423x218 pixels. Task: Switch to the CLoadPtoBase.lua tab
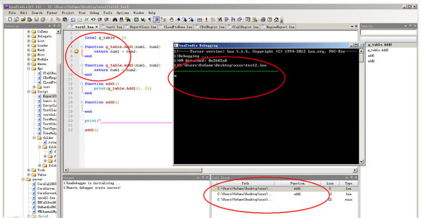tap(176, 27)
